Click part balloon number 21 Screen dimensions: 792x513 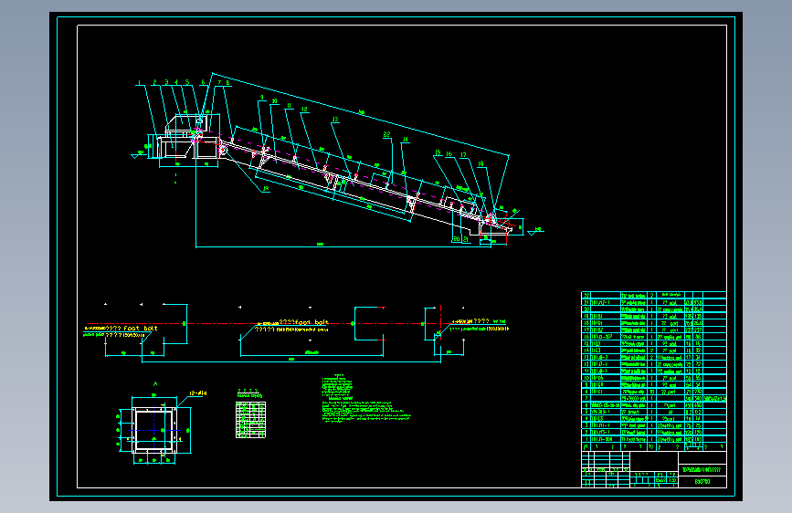point(466,240)
